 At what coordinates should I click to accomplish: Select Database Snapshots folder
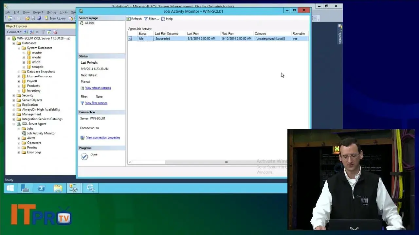point(41,72)
